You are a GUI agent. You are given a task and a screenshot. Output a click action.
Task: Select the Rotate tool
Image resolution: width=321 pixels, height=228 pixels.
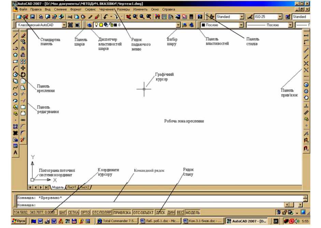pos(23,74)
